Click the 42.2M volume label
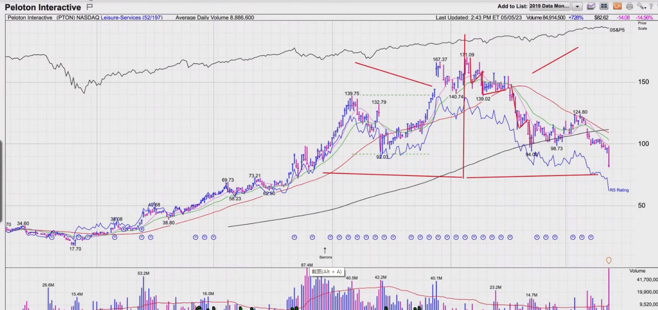658x310 pixels. [x=380, y=277]
